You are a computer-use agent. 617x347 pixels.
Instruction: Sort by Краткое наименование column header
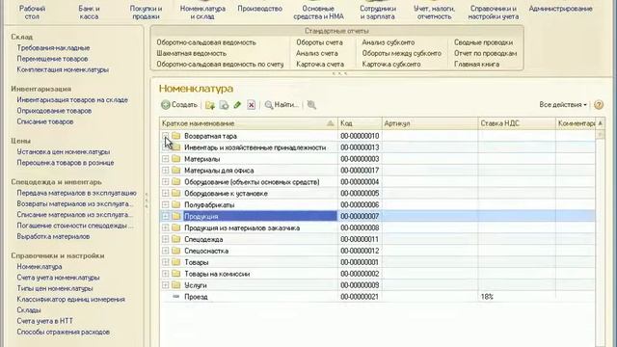[x=249, y=123]
